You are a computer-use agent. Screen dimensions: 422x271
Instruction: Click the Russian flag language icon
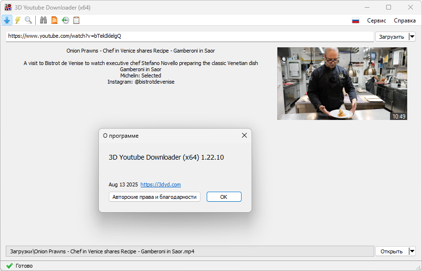[x=356, y=21]
